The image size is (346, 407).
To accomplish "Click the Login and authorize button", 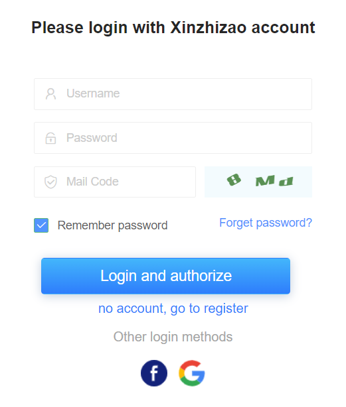I will tap(165, 276).
